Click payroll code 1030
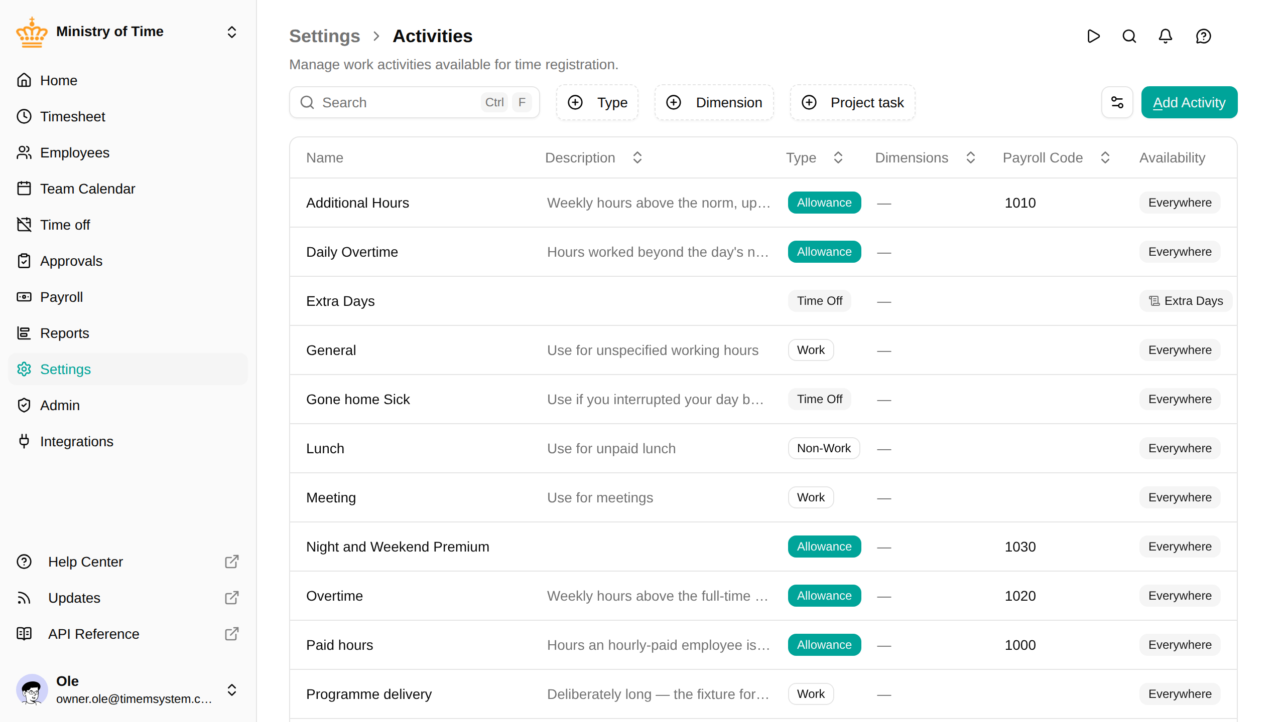1285x722 pixels. [x=1020, y=547]
